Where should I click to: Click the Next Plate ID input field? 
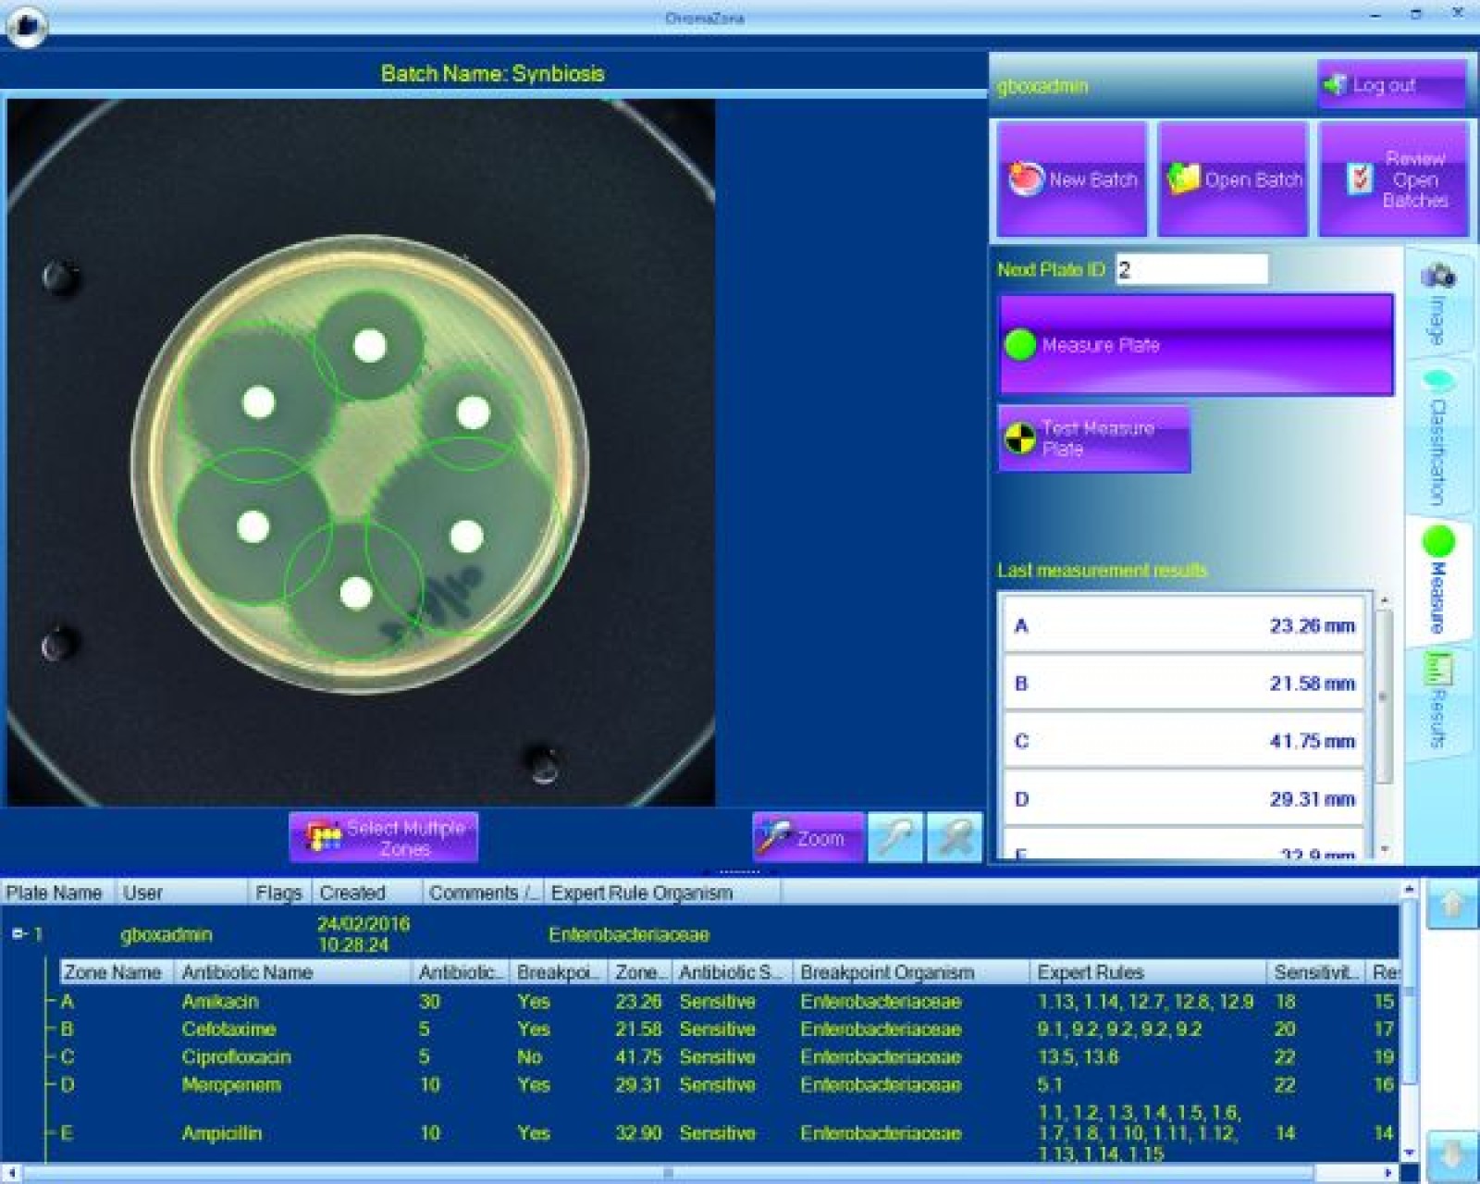(x=1191, y=270)
